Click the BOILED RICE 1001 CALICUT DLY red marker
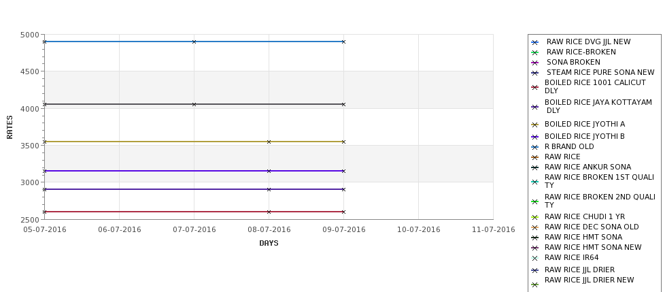 coord(535,87)
